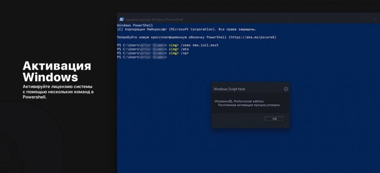Click the Постоянная активация прошла успешно message
Image resolution: width=380 pixels, height=173 pixels.
249,105
